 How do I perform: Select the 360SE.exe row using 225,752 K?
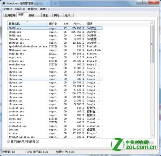55,32
